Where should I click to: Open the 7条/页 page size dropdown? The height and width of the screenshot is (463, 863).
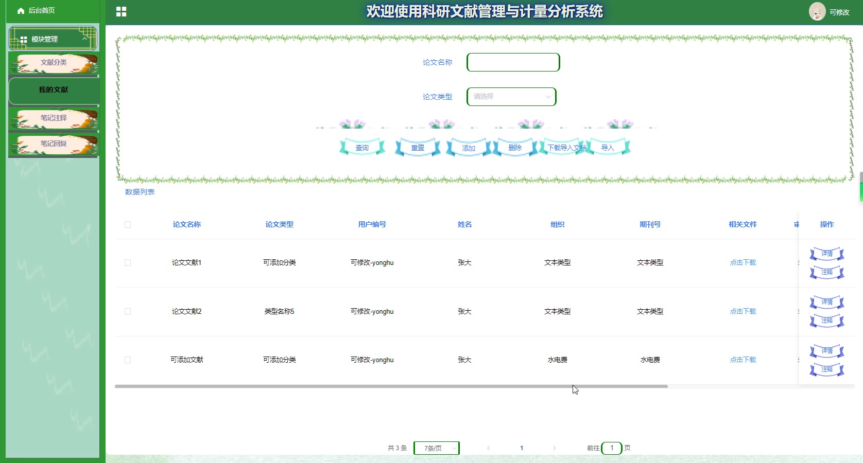point(437,448)
